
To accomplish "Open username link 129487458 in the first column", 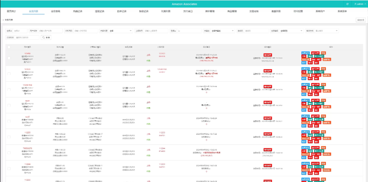I will (x=28, y=85).
